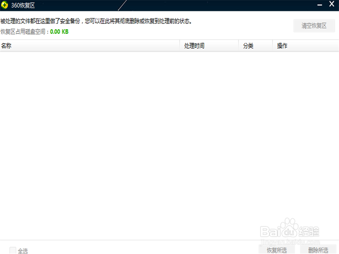Click the 360恢复区 window title text
Screen dimensions: 339x254
tap(22, 5)
